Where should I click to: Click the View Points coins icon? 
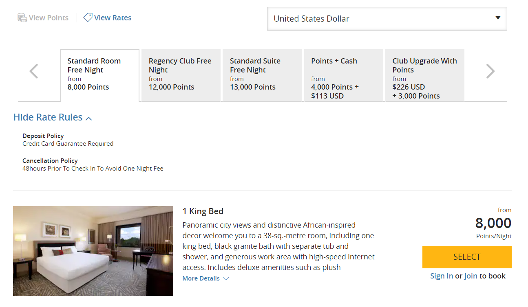point(22,18)
